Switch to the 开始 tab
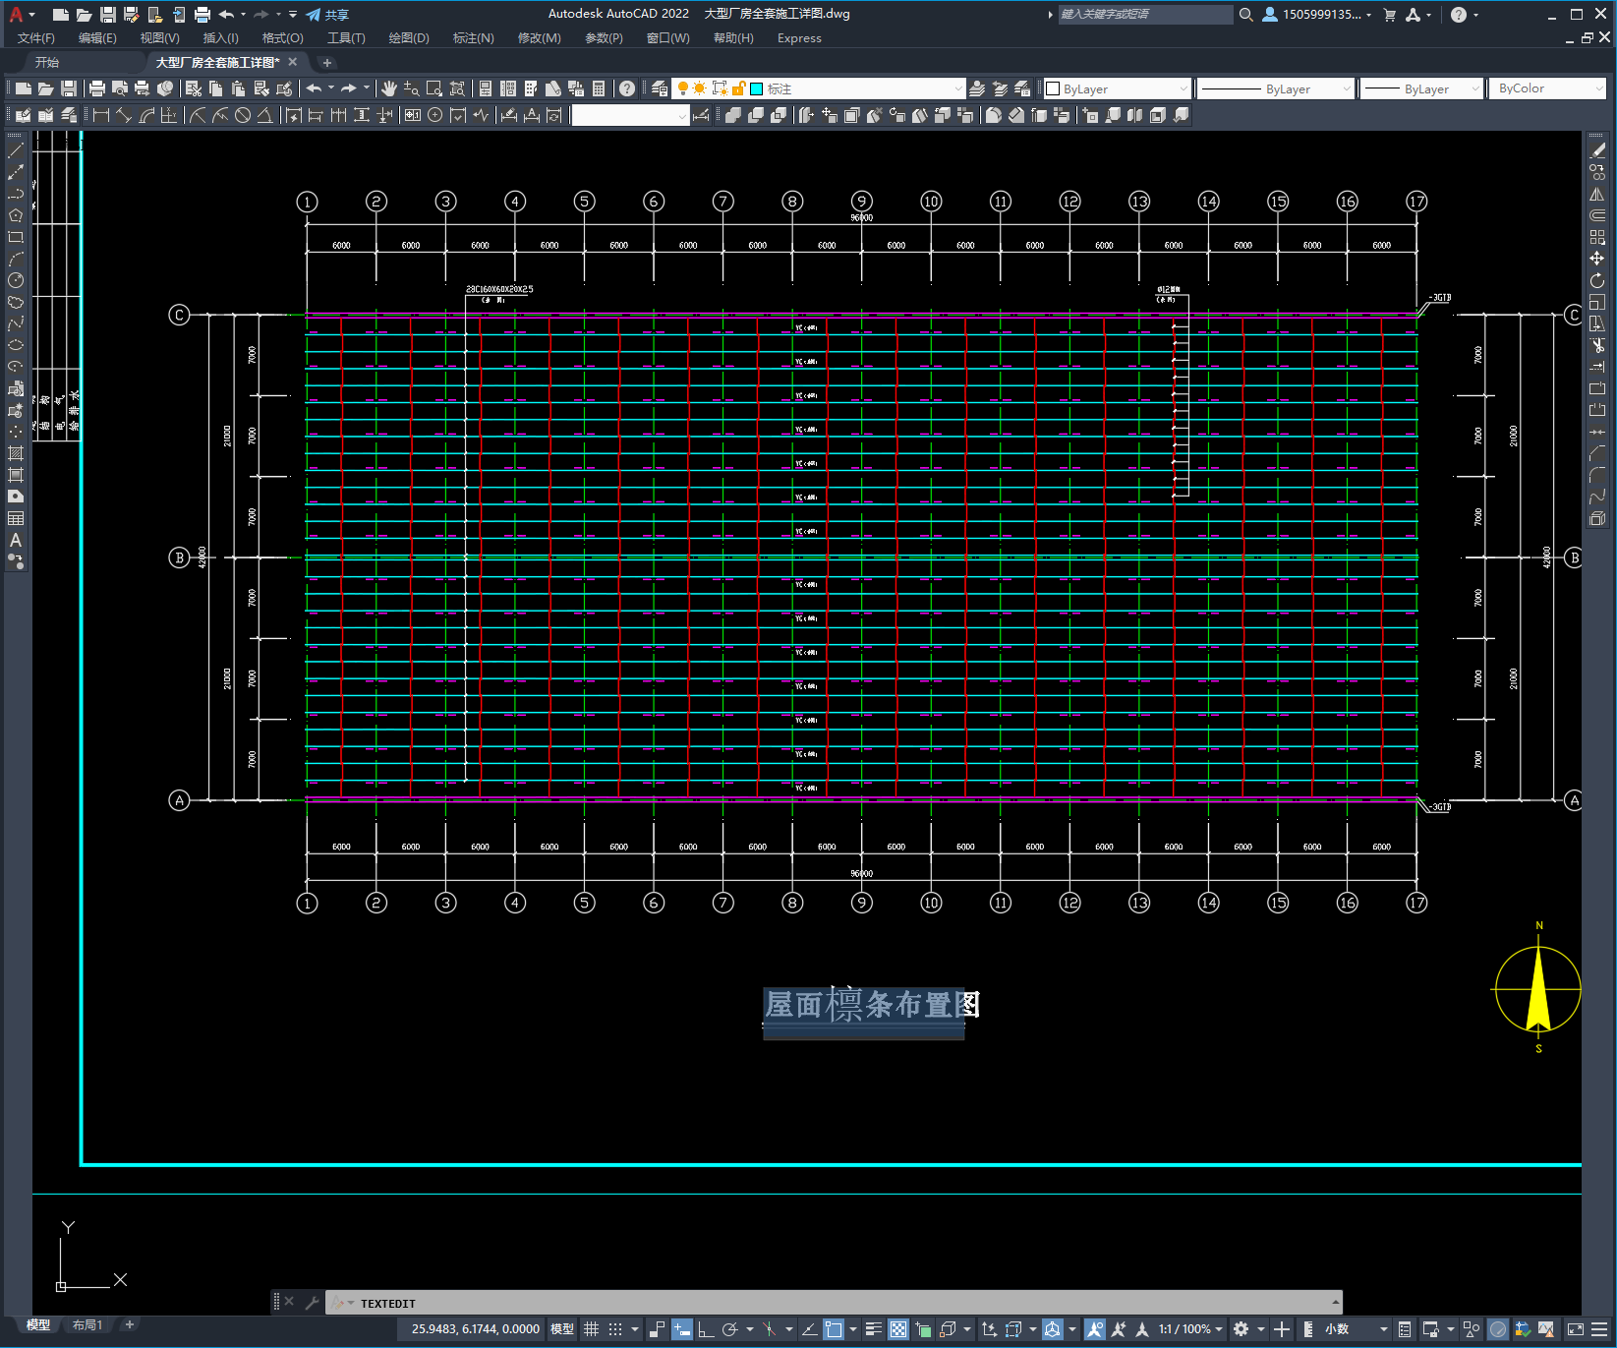 (47, 62)
